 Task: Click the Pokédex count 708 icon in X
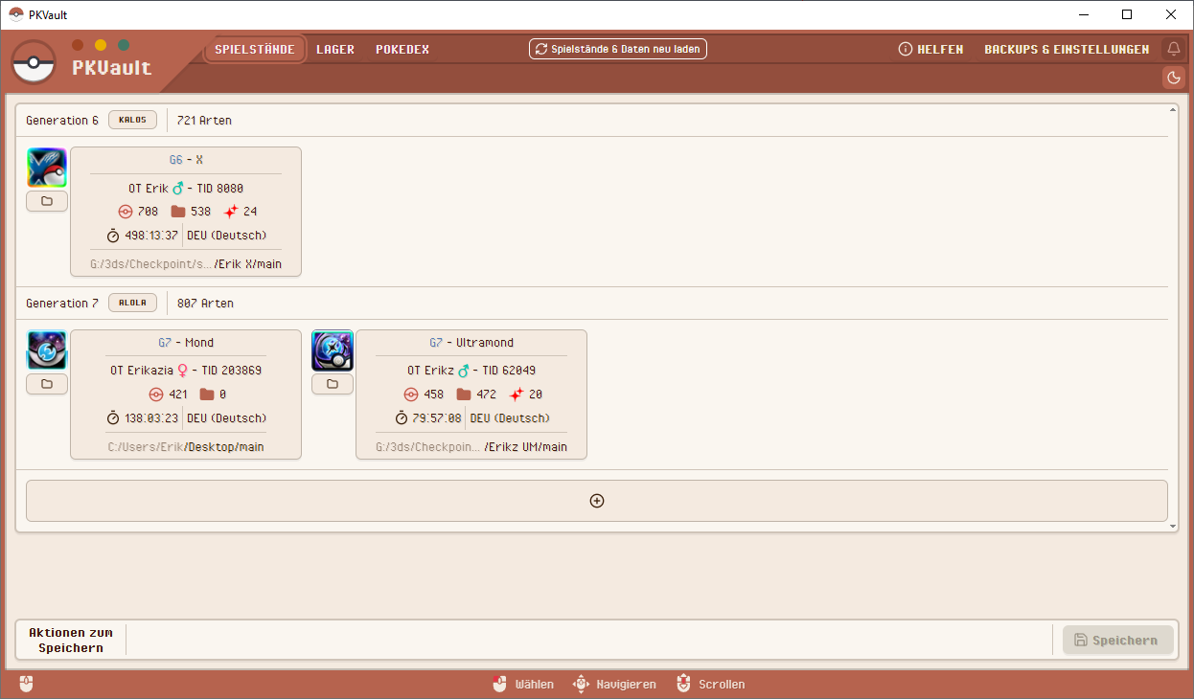click(x=125, y=212)
